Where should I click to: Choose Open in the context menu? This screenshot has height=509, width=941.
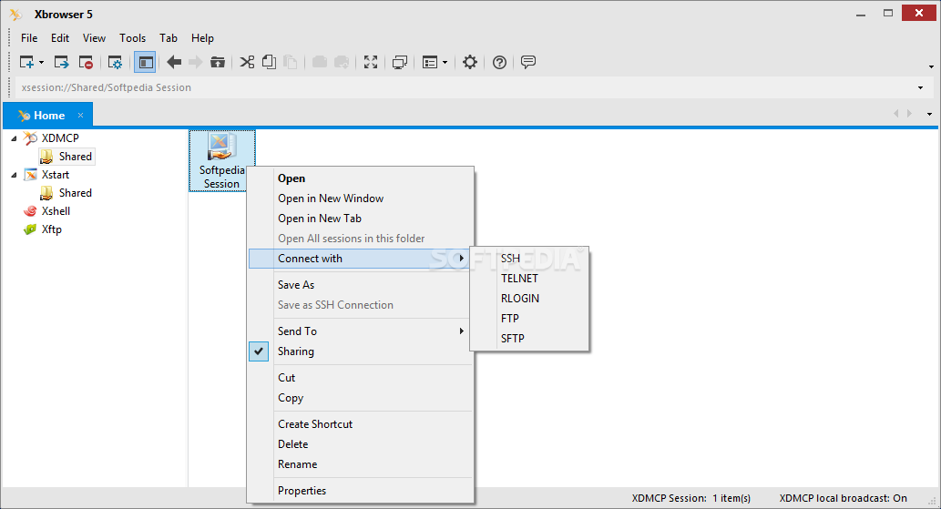[360, 178]
